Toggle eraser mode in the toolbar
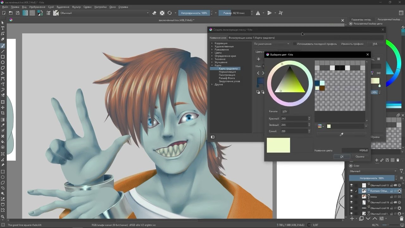The height and width of the screenshot is (228, 405). click(x=154, y=13)
